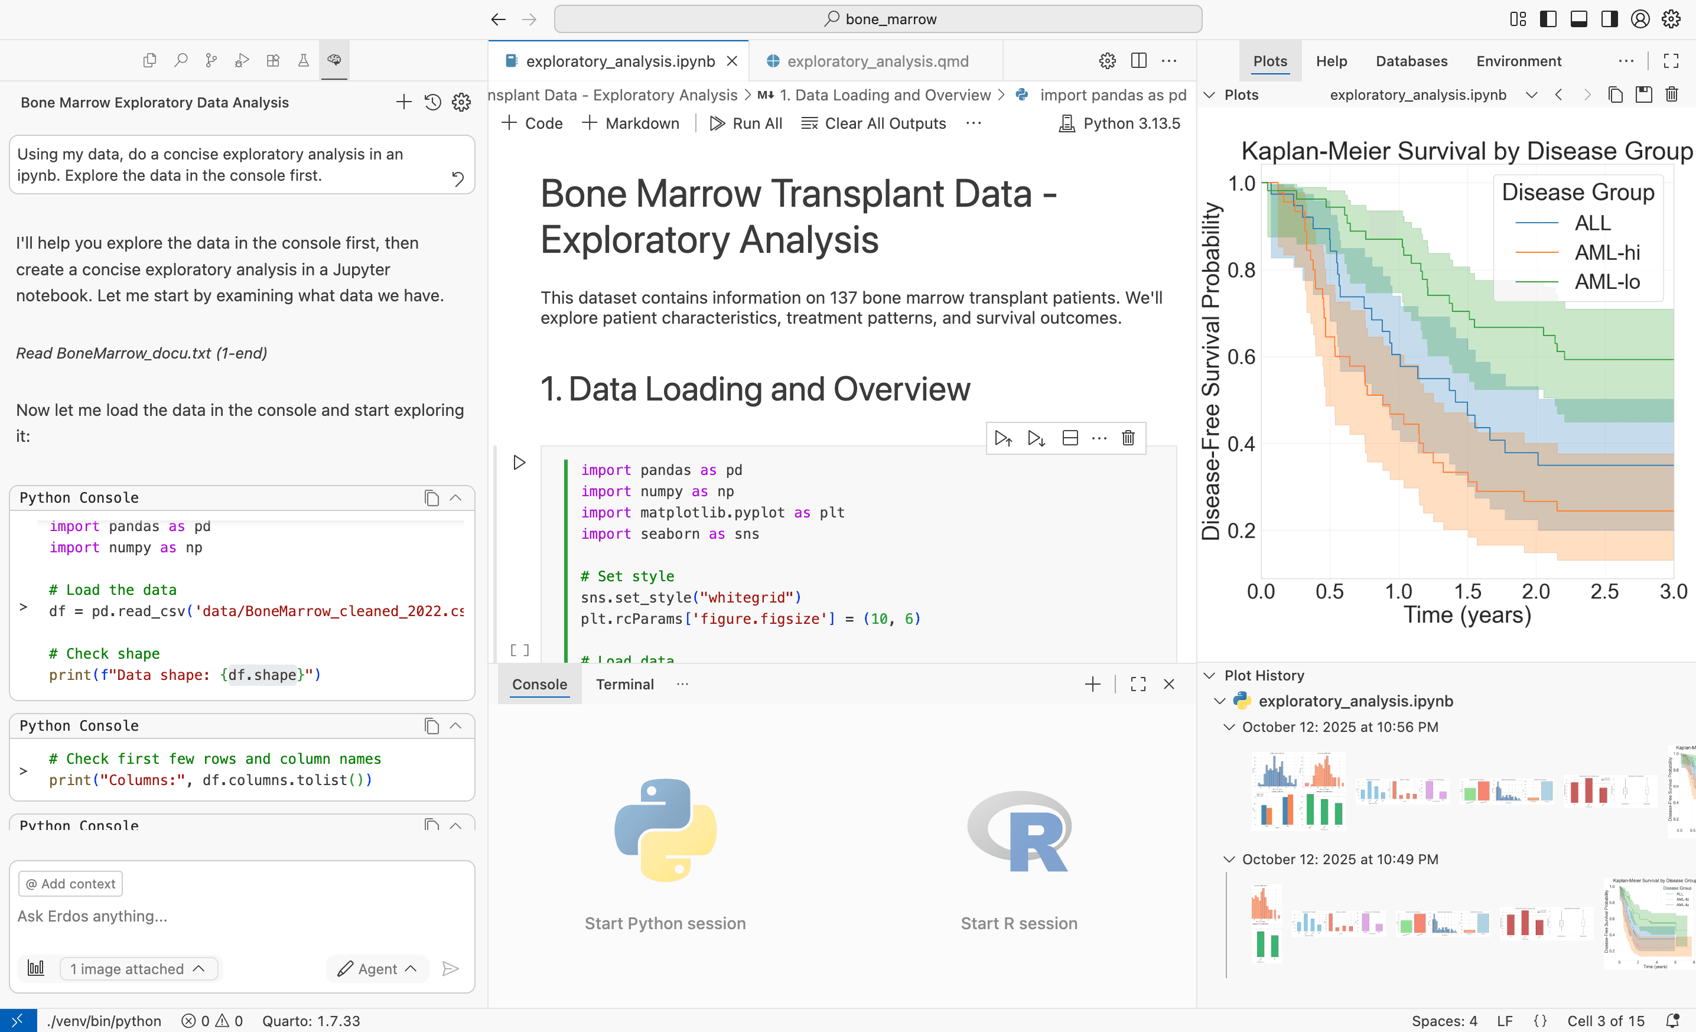This screenshot has width=1696, height=1032.
Task: Toggle the primary side bar layout
Action: pos(1548,19)
